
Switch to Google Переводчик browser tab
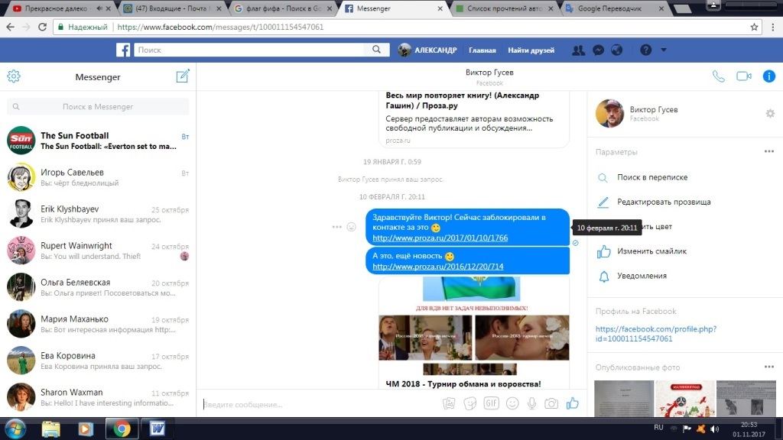pyautogui.click(x=613, y=8)
